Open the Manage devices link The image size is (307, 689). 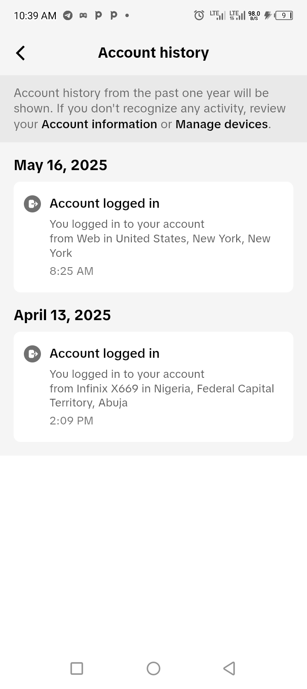[x=222, y=124]
